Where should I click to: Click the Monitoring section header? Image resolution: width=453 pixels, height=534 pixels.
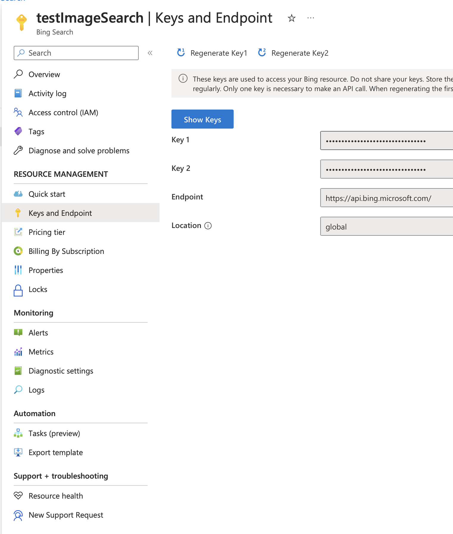(x=34, y=313)
